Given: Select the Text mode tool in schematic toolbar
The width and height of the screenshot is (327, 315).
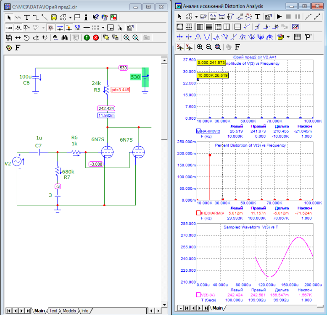Looking at the screenshot, I should (x=27, y=17).
